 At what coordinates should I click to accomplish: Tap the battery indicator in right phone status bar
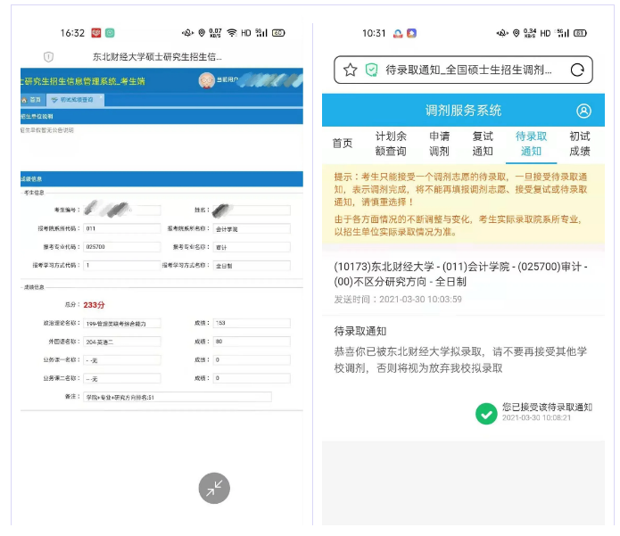(x=580, y=33)
